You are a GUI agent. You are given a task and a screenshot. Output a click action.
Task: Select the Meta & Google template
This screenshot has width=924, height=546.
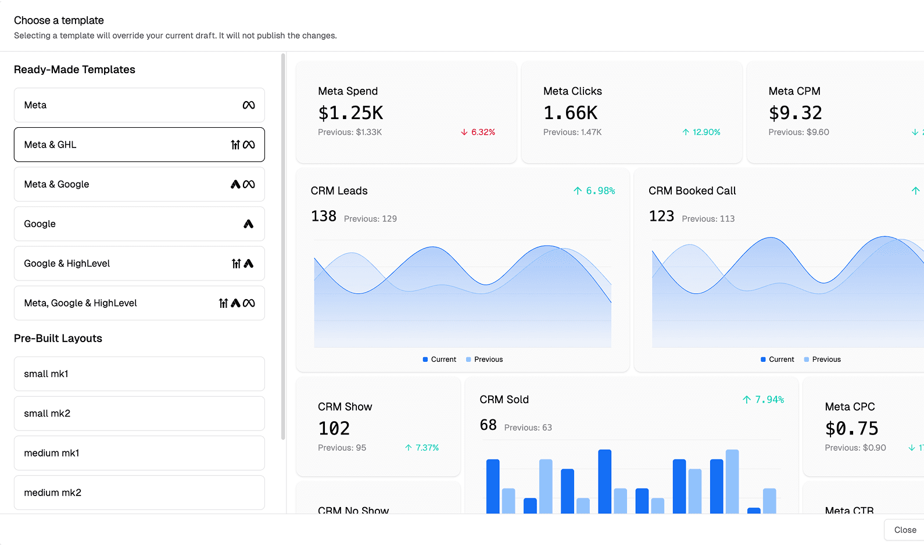(139, 184)
